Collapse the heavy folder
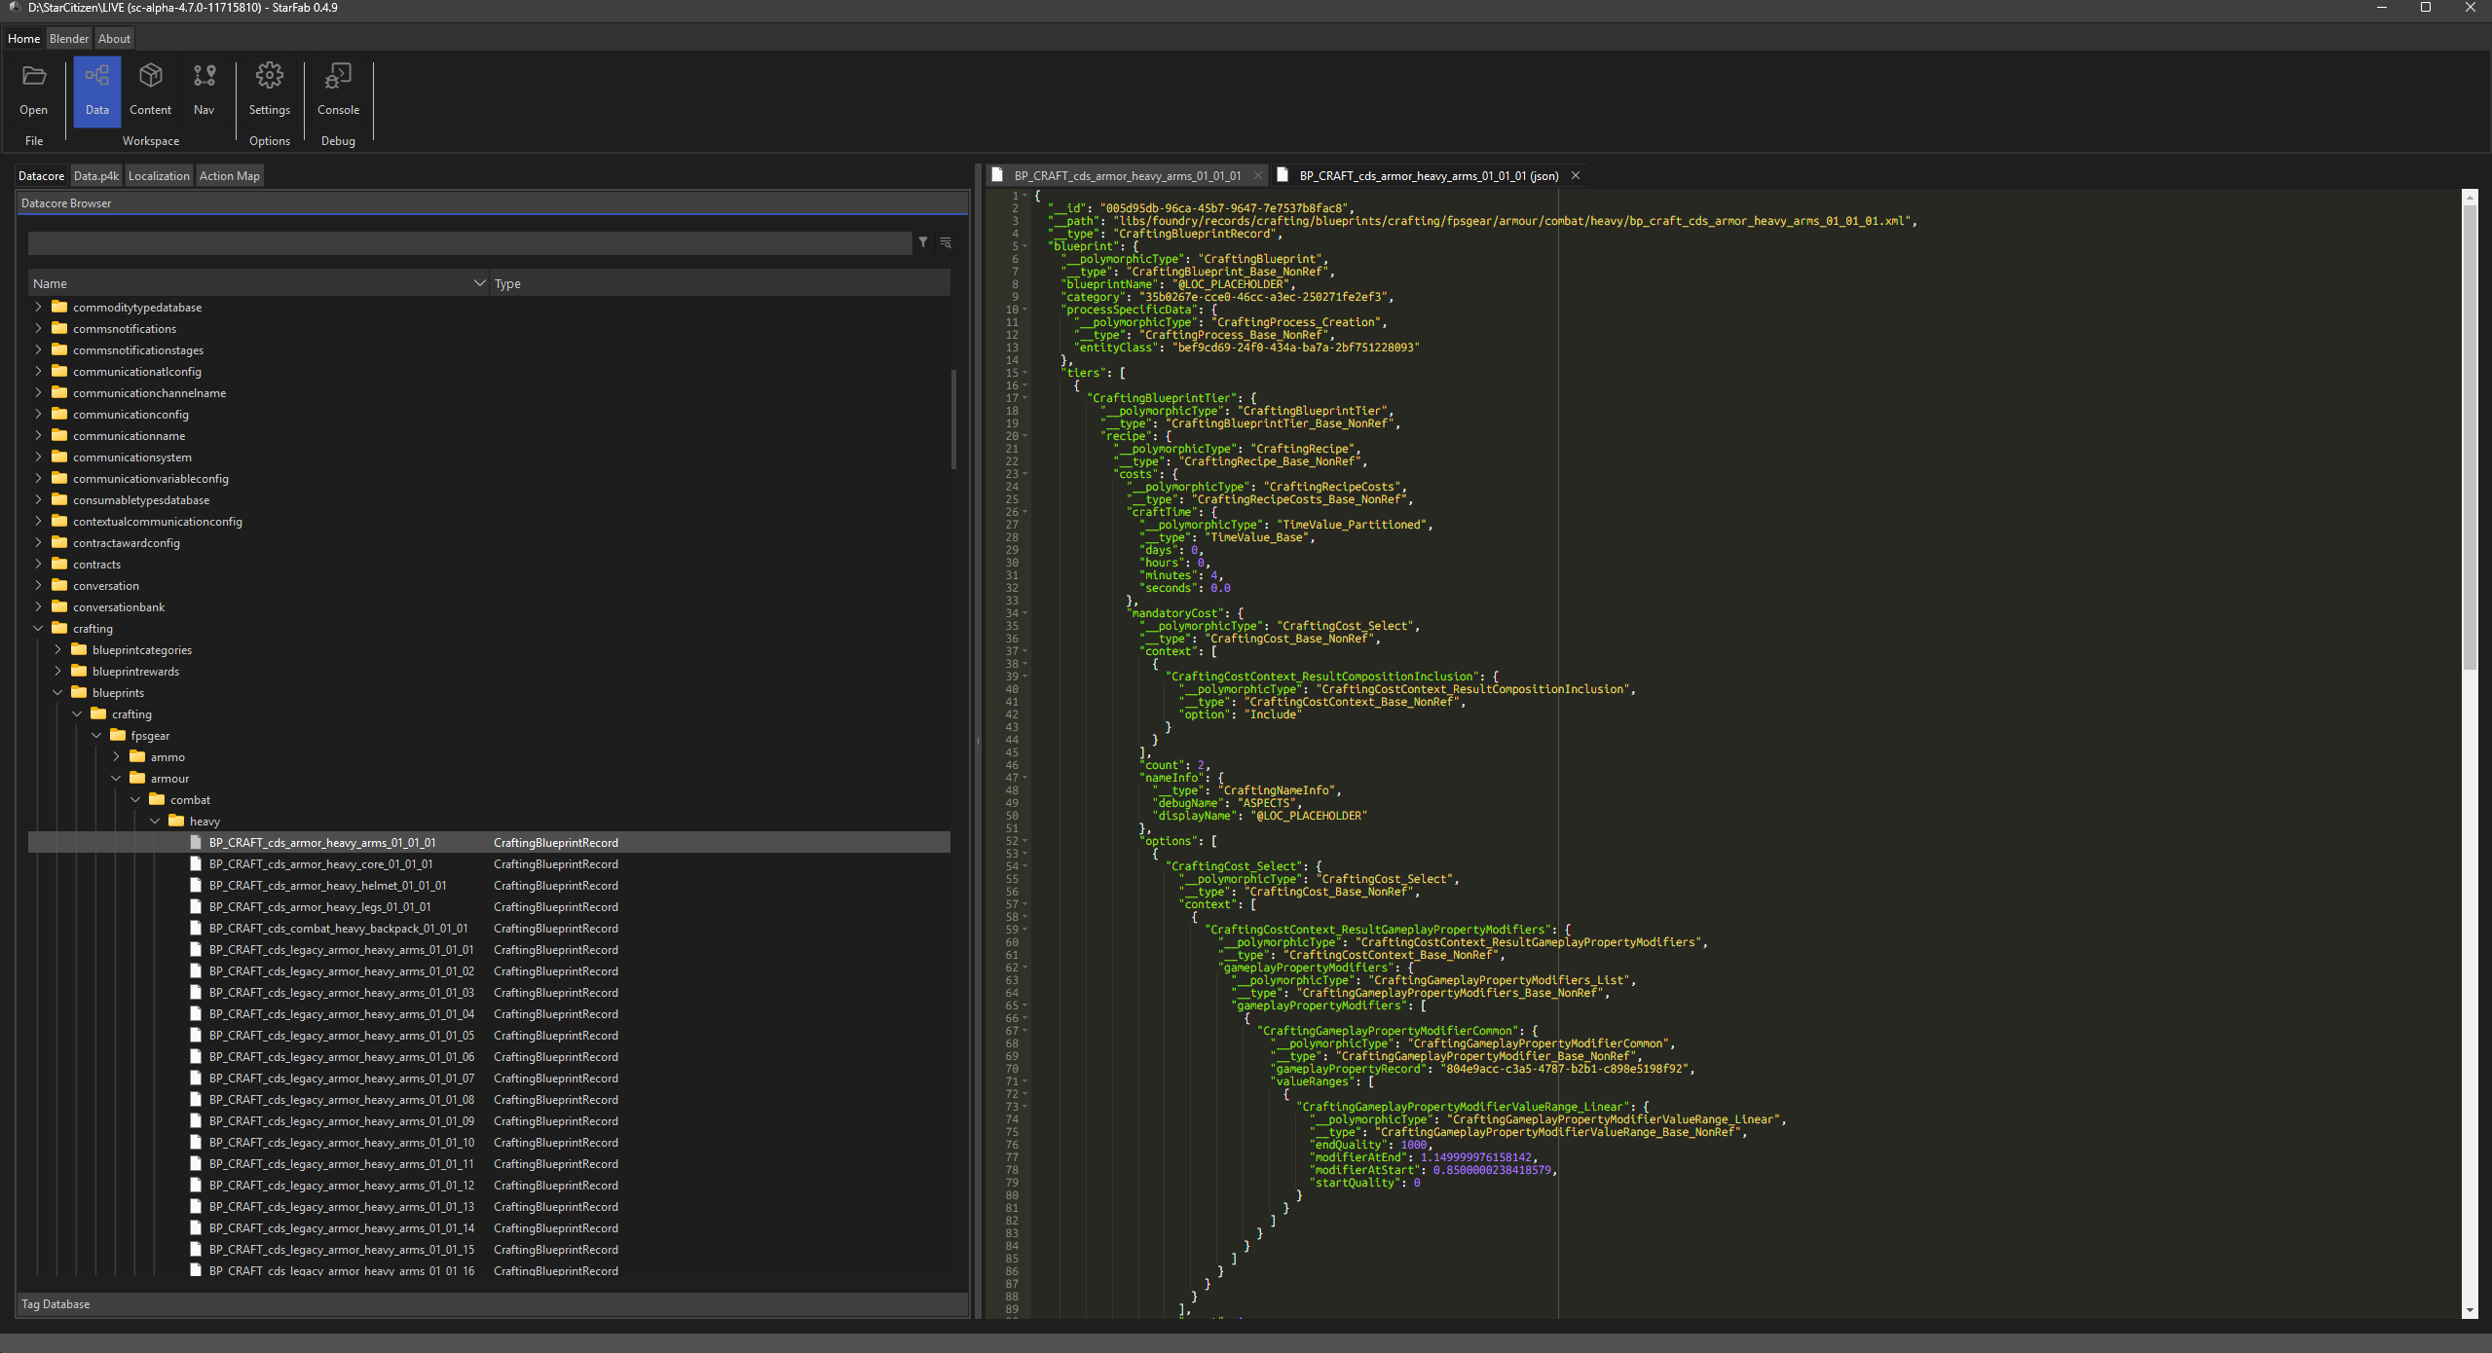This screenshot has width=2492, height=1353. pyautogui.click(x=155, y=822)
